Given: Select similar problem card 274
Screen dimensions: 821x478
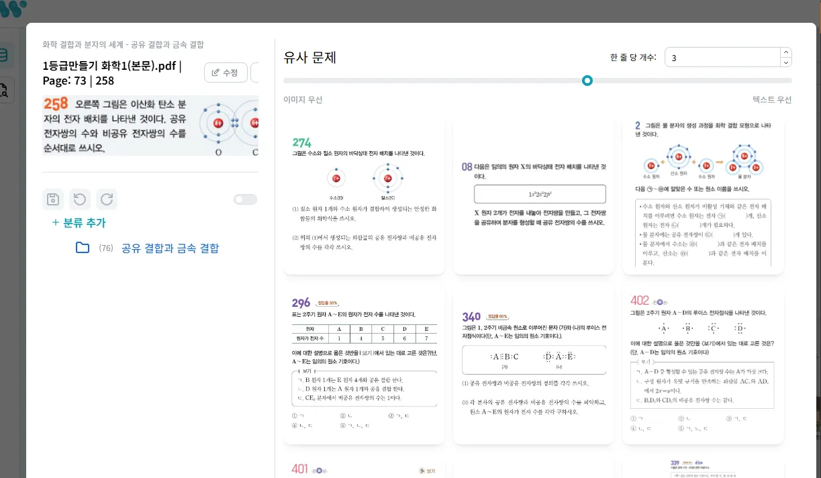Looking at the screenshot, I should click(364, 197).
